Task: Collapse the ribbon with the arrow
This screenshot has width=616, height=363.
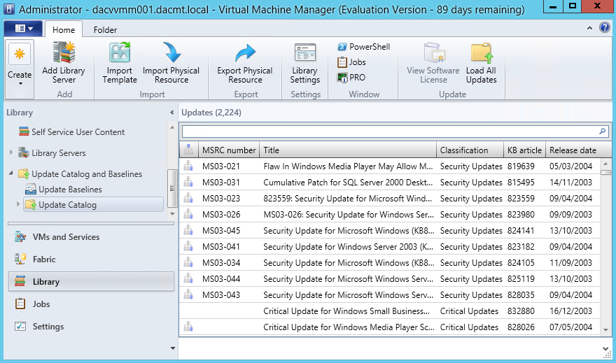Action: coord(589,28)
